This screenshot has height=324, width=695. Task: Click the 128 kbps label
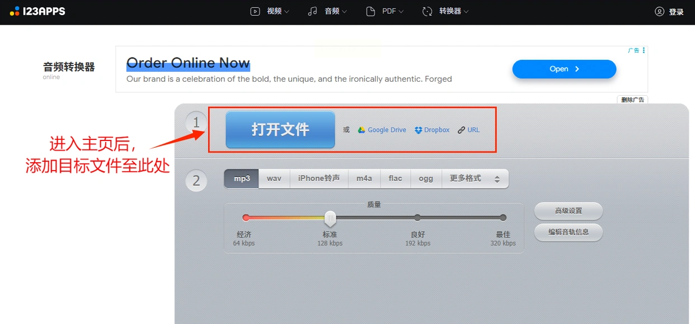click(330, 243)
